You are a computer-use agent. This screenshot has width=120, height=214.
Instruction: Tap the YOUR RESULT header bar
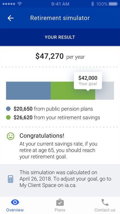pos(60,37)
